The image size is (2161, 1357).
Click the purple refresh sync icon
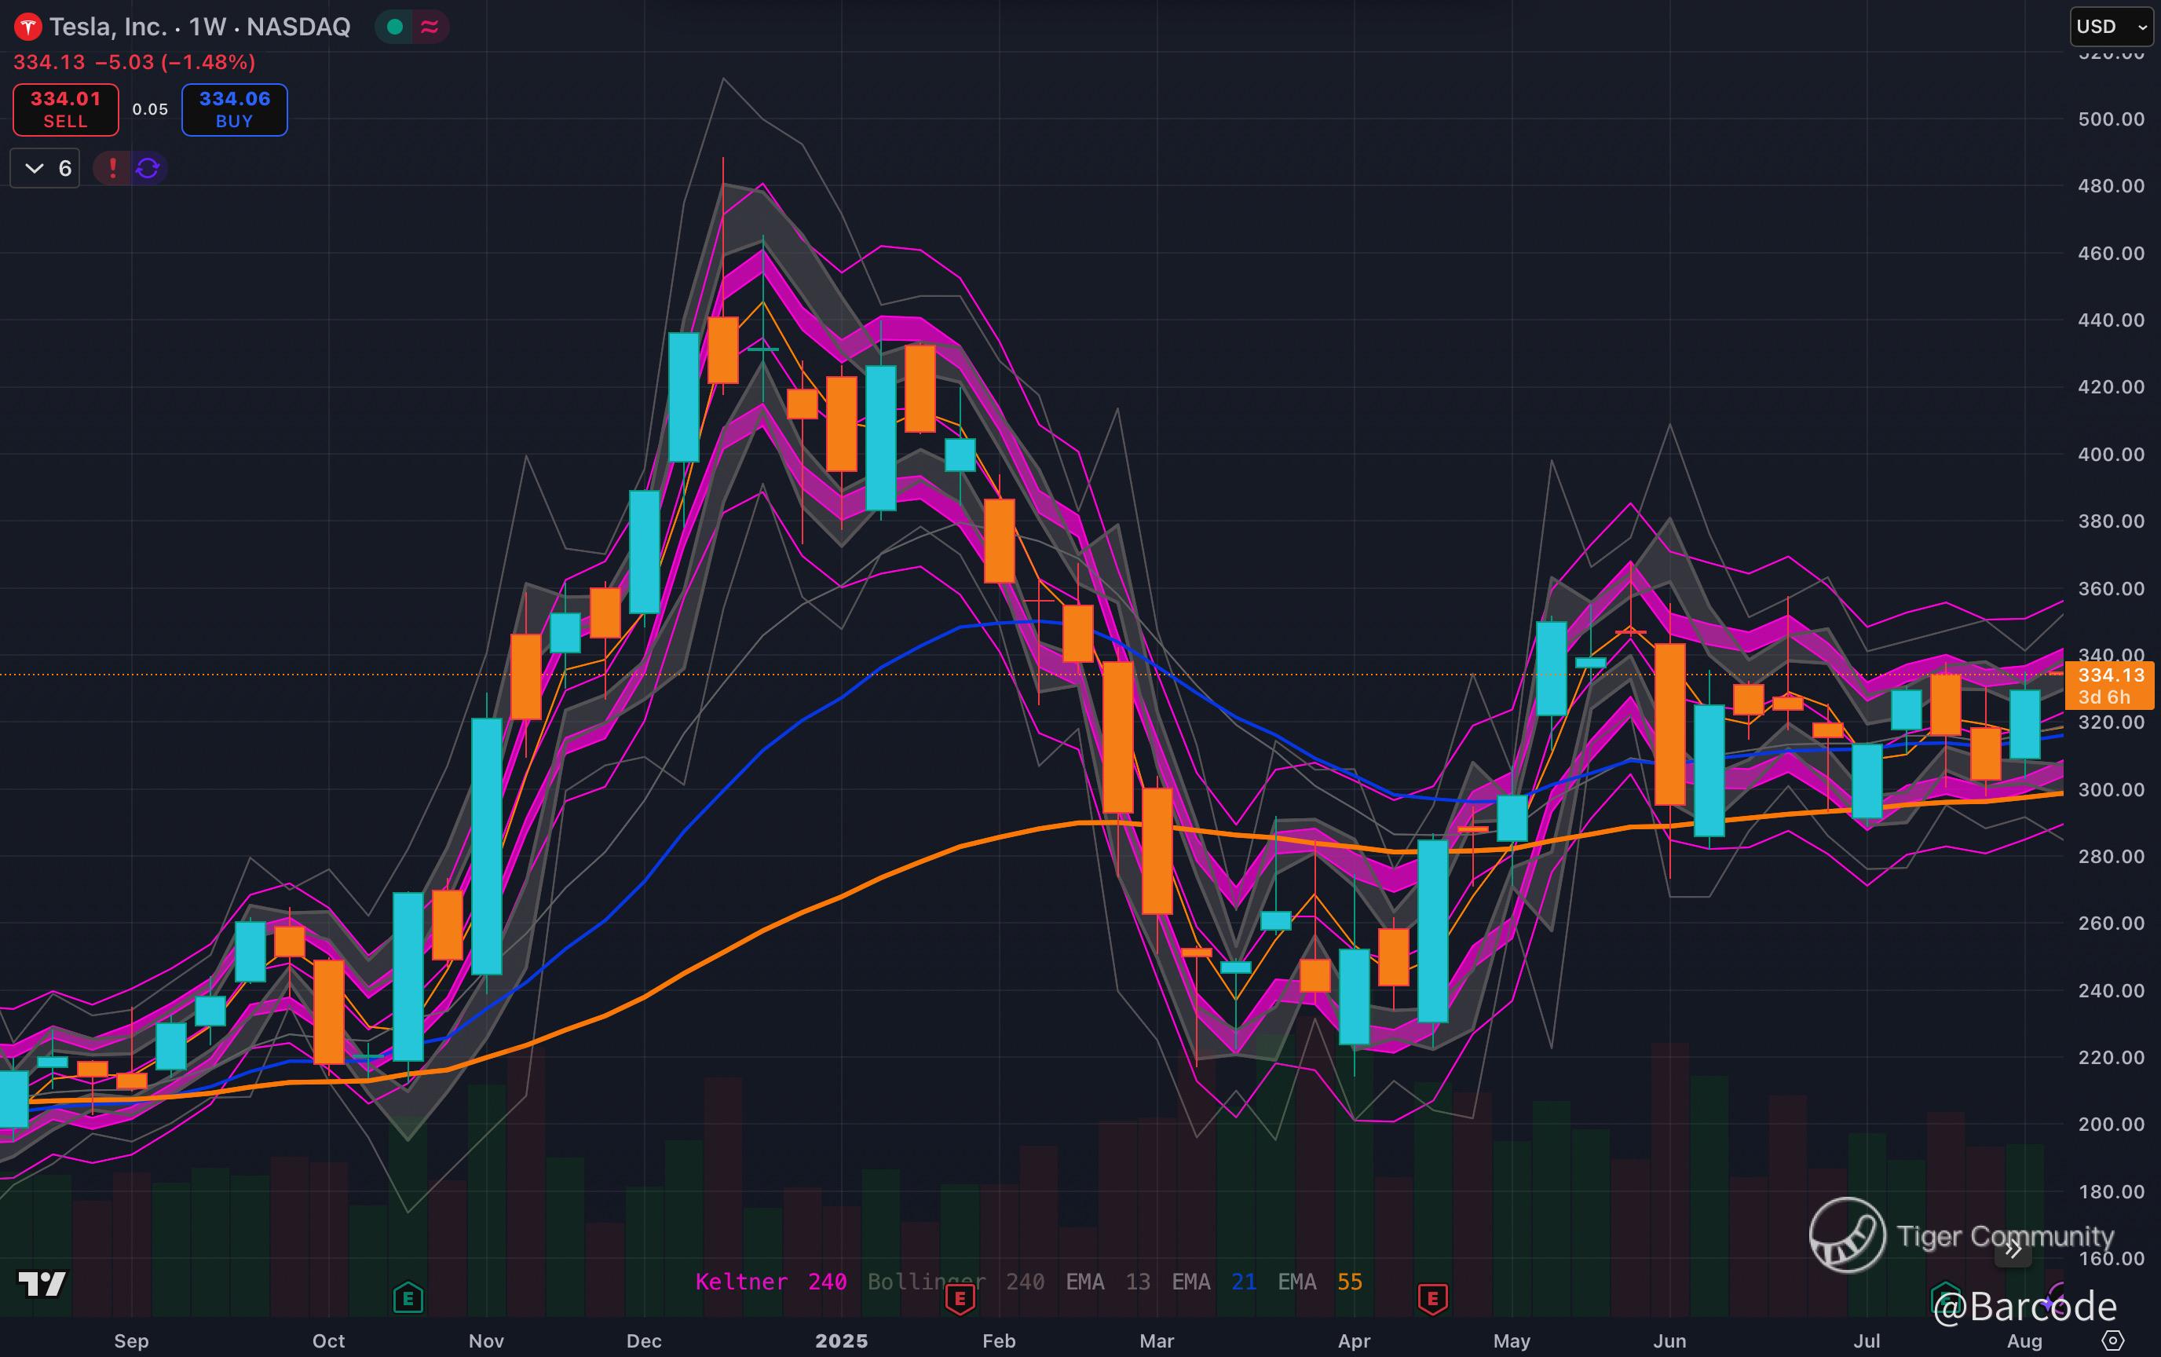pos(148,168)
